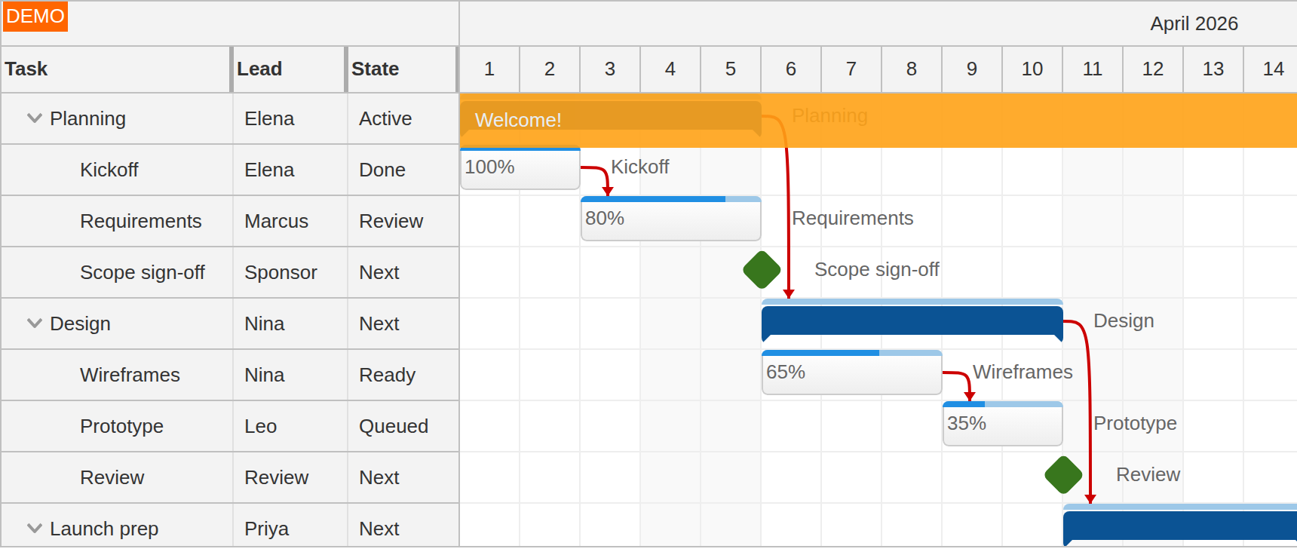Select the Prototype task bar
Viewport: 1297px width, 555px height.
1002,424
